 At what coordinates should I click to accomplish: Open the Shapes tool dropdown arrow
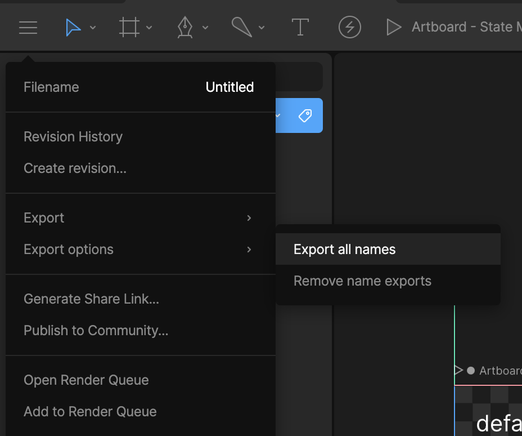261,27
